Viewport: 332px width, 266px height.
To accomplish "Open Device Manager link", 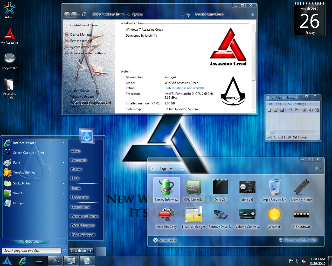I will [x=81, y=35].
